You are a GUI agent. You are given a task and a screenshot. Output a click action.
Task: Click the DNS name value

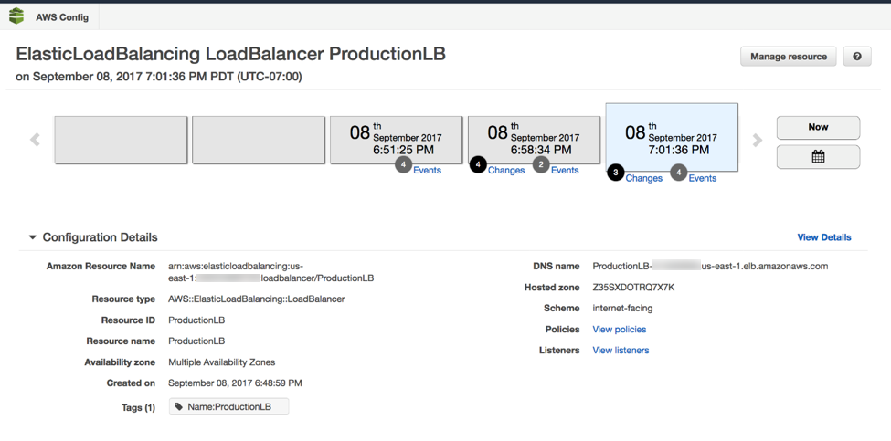(710, 266)
